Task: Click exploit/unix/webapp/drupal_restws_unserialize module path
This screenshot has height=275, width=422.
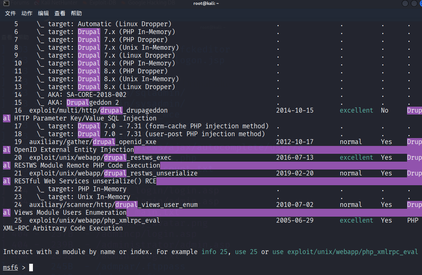Action: 113,173
